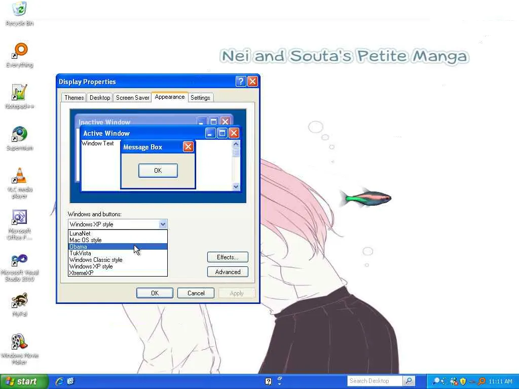
Task: Select the Obama visual style
Action: 118,247
